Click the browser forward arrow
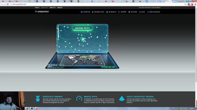The width and height of the screenshot is (197, 110). point(5,4)
